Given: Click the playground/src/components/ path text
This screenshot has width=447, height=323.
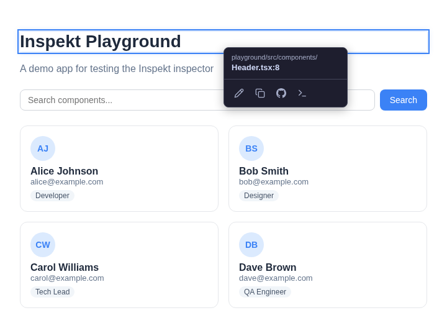Looking at the screenshot, I should [274, 57].
